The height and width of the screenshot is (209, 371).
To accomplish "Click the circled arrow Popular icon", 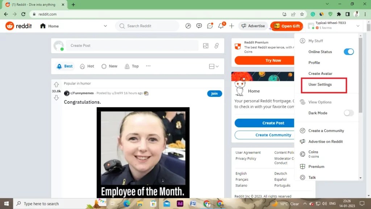I will tap(188, 26).
